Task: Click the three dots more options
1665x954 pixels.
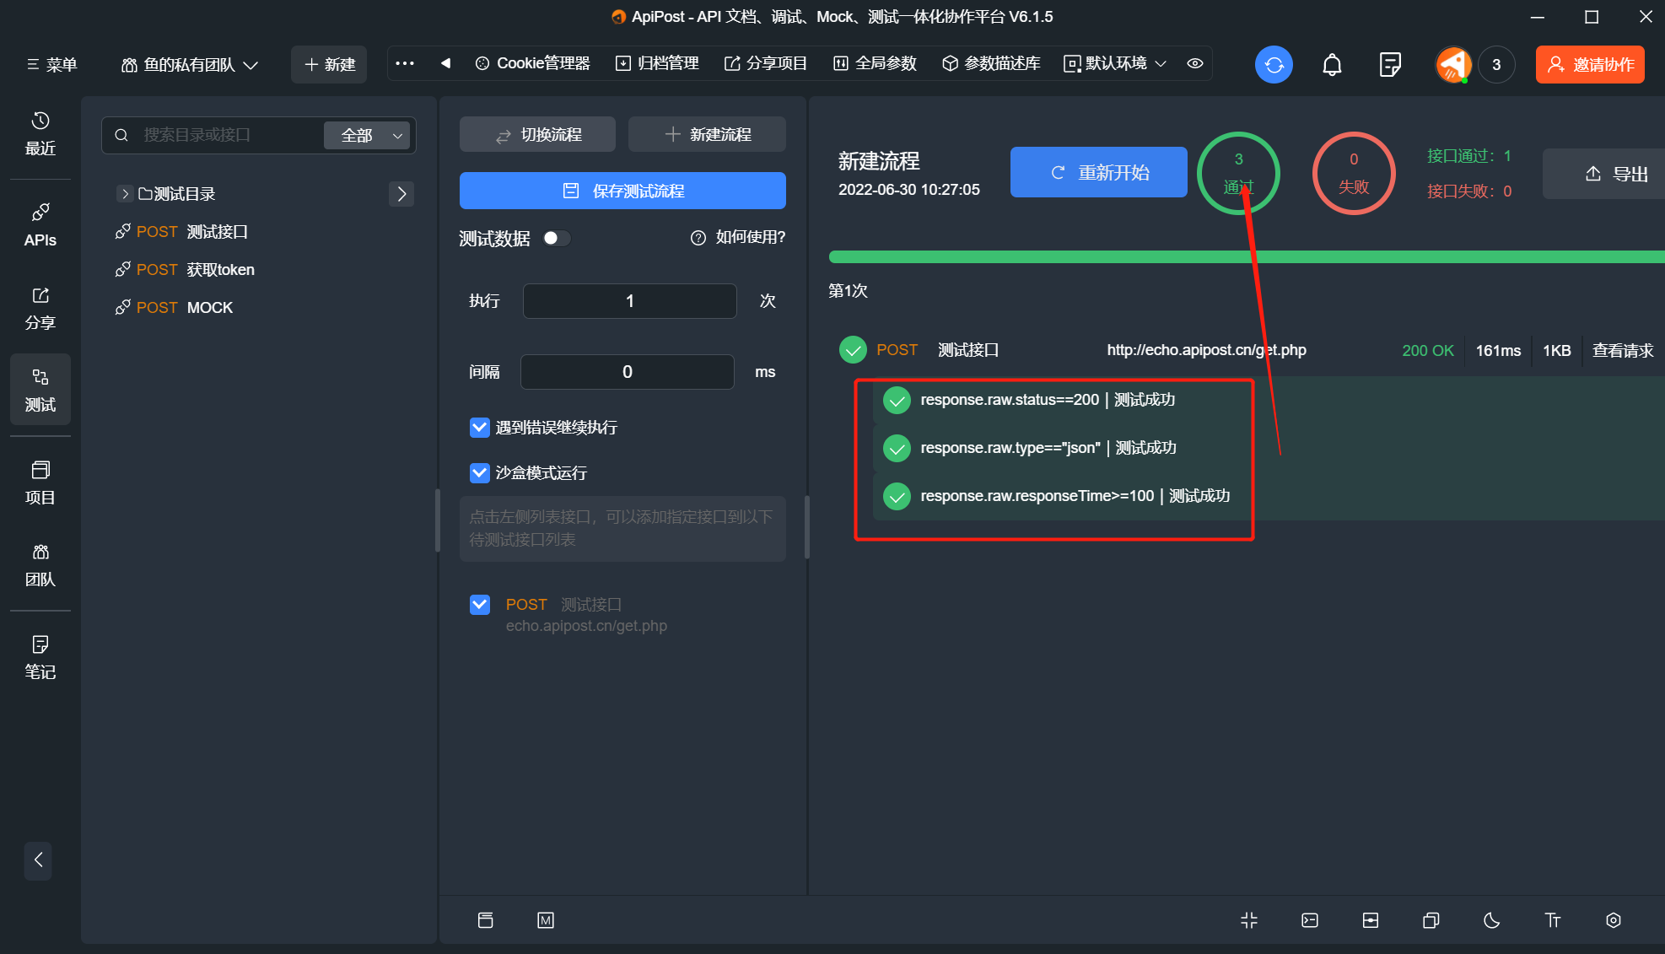Action: pyautogui.click(x=405, y=63)
